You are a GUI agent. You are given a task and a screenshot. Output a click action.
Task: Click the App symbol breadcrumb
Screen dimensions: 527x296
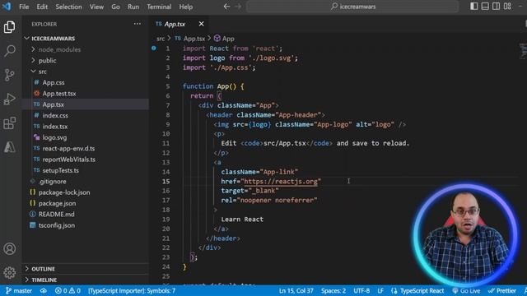click(x=224, y=39)
